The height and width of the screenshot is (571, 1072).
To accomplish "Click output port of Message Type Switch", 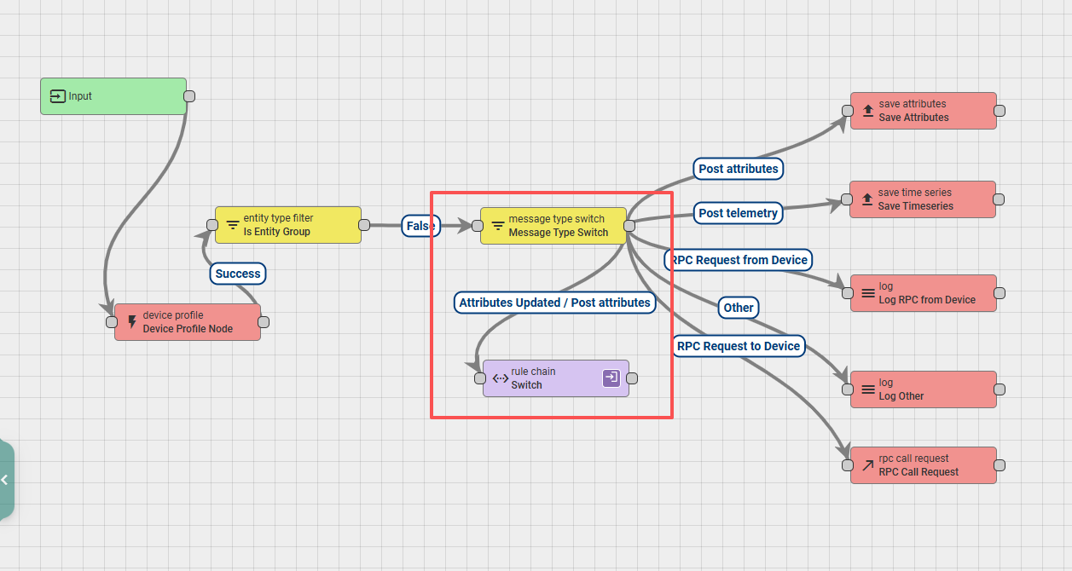I will (x=629, y=226).
